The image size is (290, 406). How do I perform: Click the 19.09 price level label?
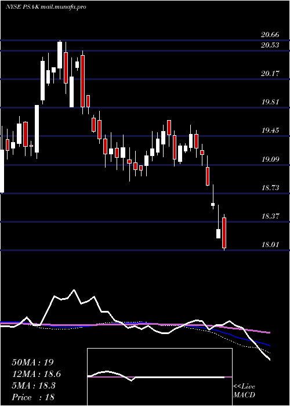click(270, 159)
